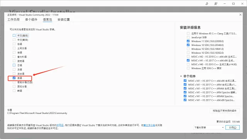Go to the 安装位置 tab
Viewport: 247px width, 139px height.
[x=64, y=20]
